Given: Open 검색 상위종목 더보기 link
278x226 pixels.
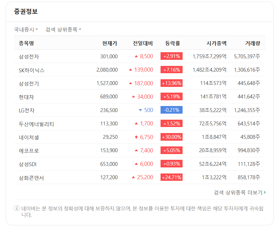Looking at the screenshot, I should point(240,192).
